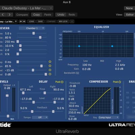The height and width of the screenshot is (135, 135).
Task: Click the high band 0.0 dB gain value
Action: pyautogui.click(x=119, y=69)
